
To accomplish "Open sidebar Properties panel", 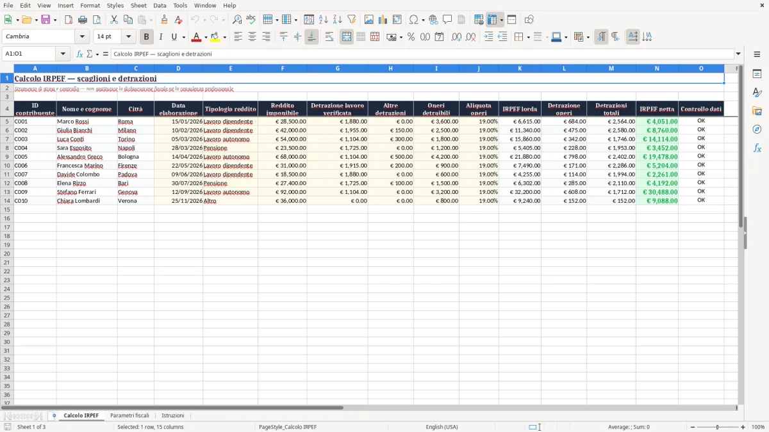I will click(x=757, y=74).
